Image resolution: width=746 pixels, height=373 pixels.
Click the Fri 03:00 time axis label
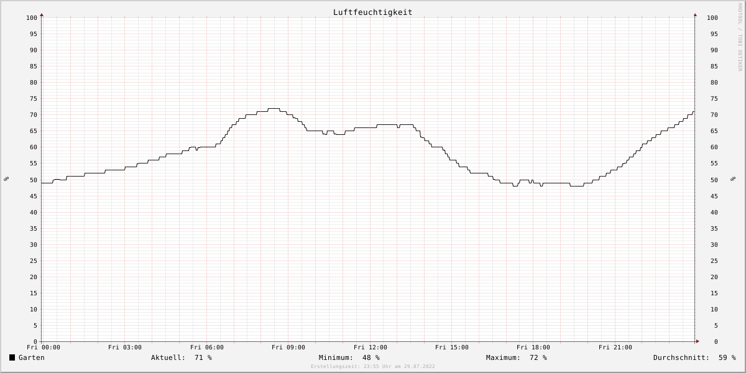tap(125, 348)
